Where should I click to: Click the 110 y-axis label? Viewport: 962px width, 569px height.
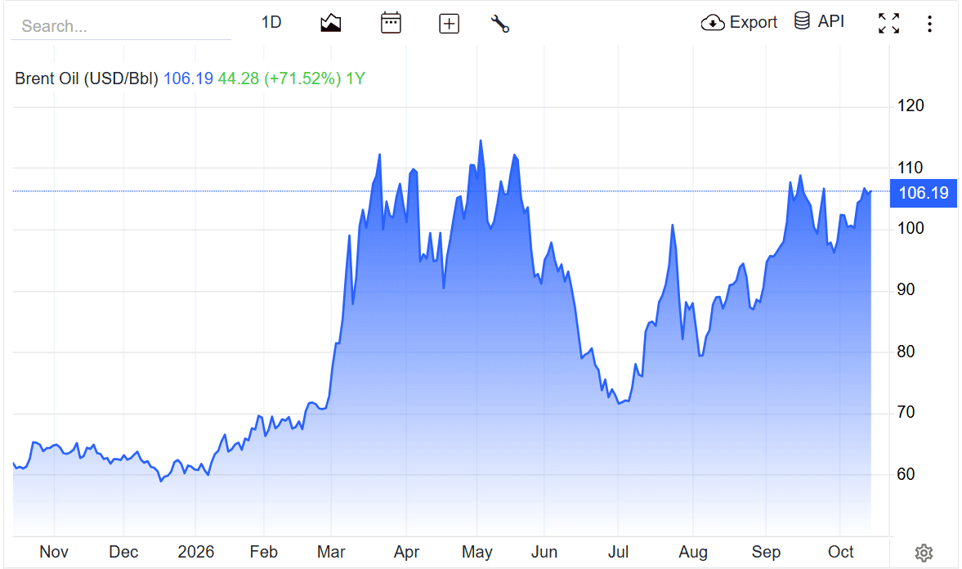coord(911,168)
